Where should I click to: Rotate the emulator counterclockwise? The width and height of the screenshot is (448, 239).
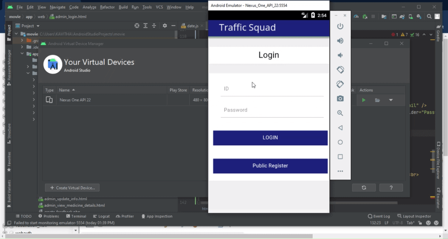(340, 69)
